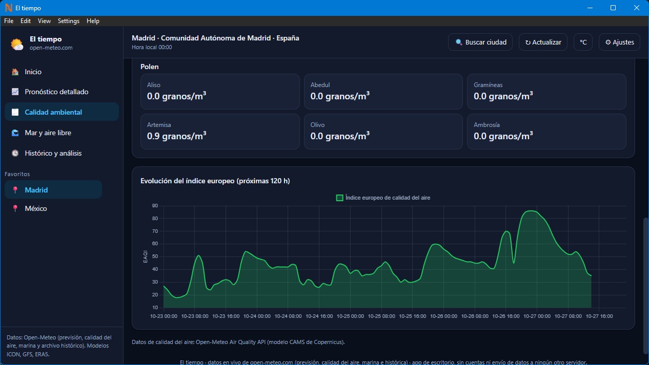Viewport: 649px width, 365px height.
Task: Click the chart icon beside Pronóstico detallado
Action: 15,92
